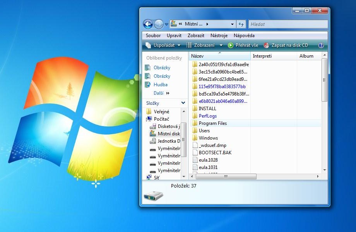
Task: Click Zapsat na disk CD
Action: (286, 45)
